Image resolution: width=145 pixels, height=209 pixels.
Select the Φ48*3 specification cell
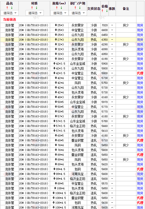[59, 97]
